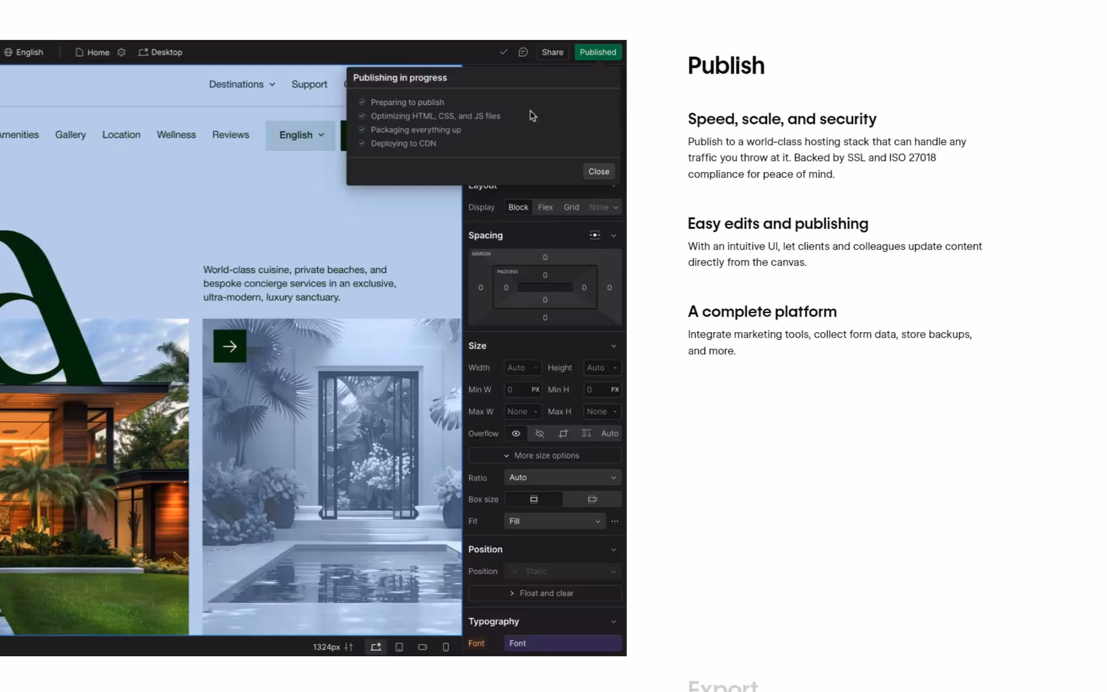This screenshot has height=692, width=1107.
Task: Collapse the Typography section
Action: 614,622
